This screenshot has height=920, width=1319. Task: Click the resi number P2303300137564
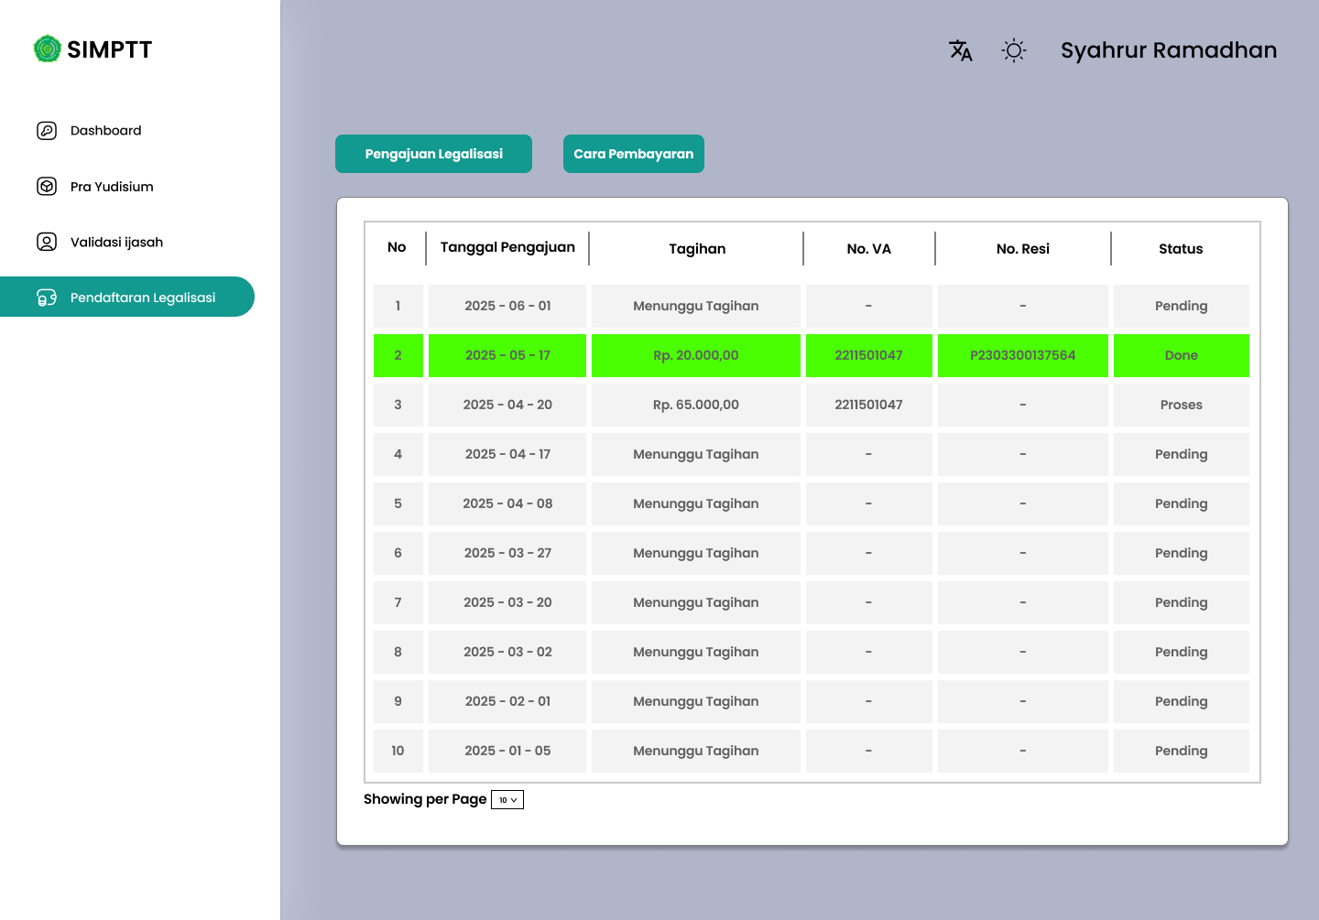[1023, 355]
